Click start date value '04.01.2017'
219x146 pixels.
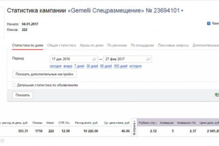click(x=30, y=24)
